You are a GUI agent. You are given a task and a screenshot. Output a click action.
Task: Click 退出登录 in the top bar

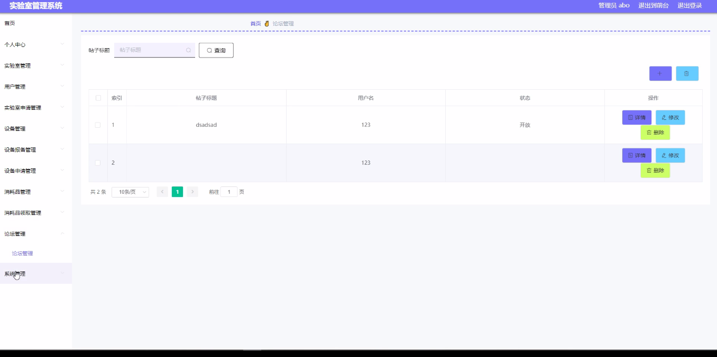(x=690, y=5)
